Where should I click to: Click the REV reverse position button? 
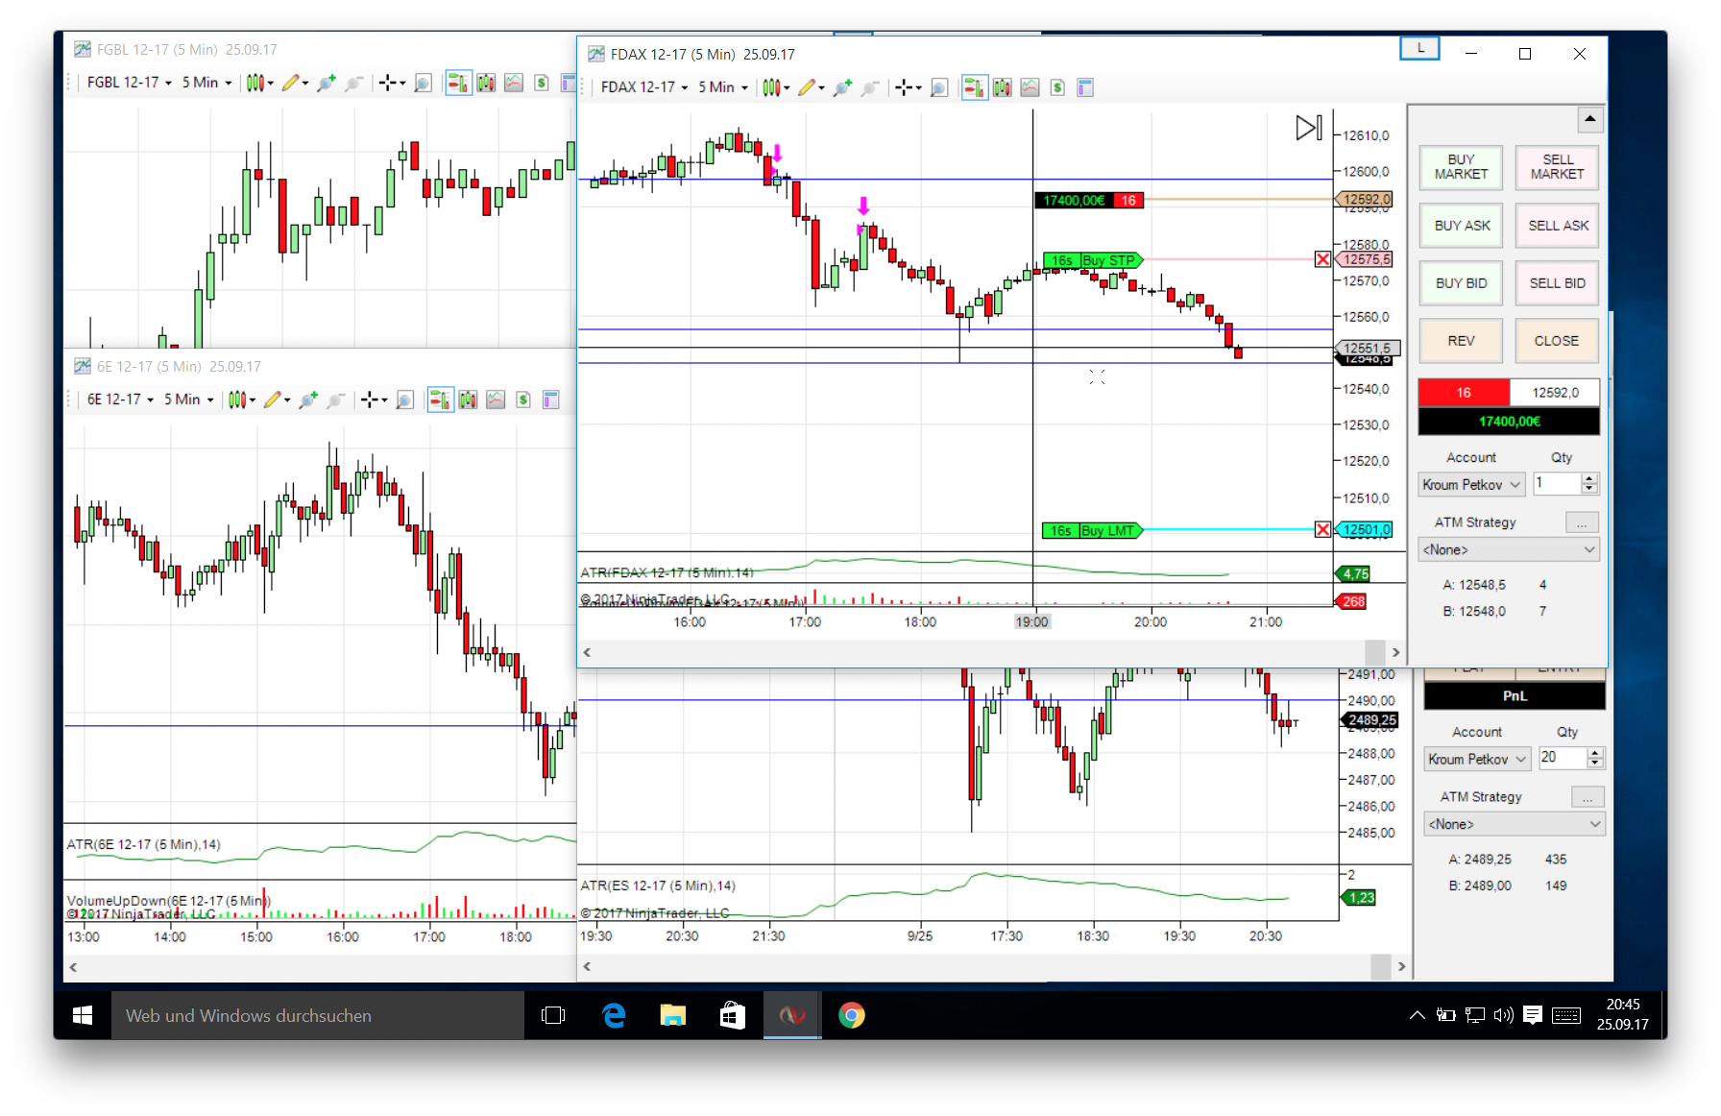click(1461, 341)
